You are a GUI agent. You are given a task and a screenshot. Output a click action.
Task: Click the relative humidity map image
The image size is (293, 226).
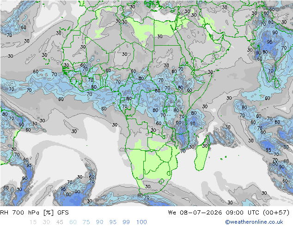tap(146, 103)
